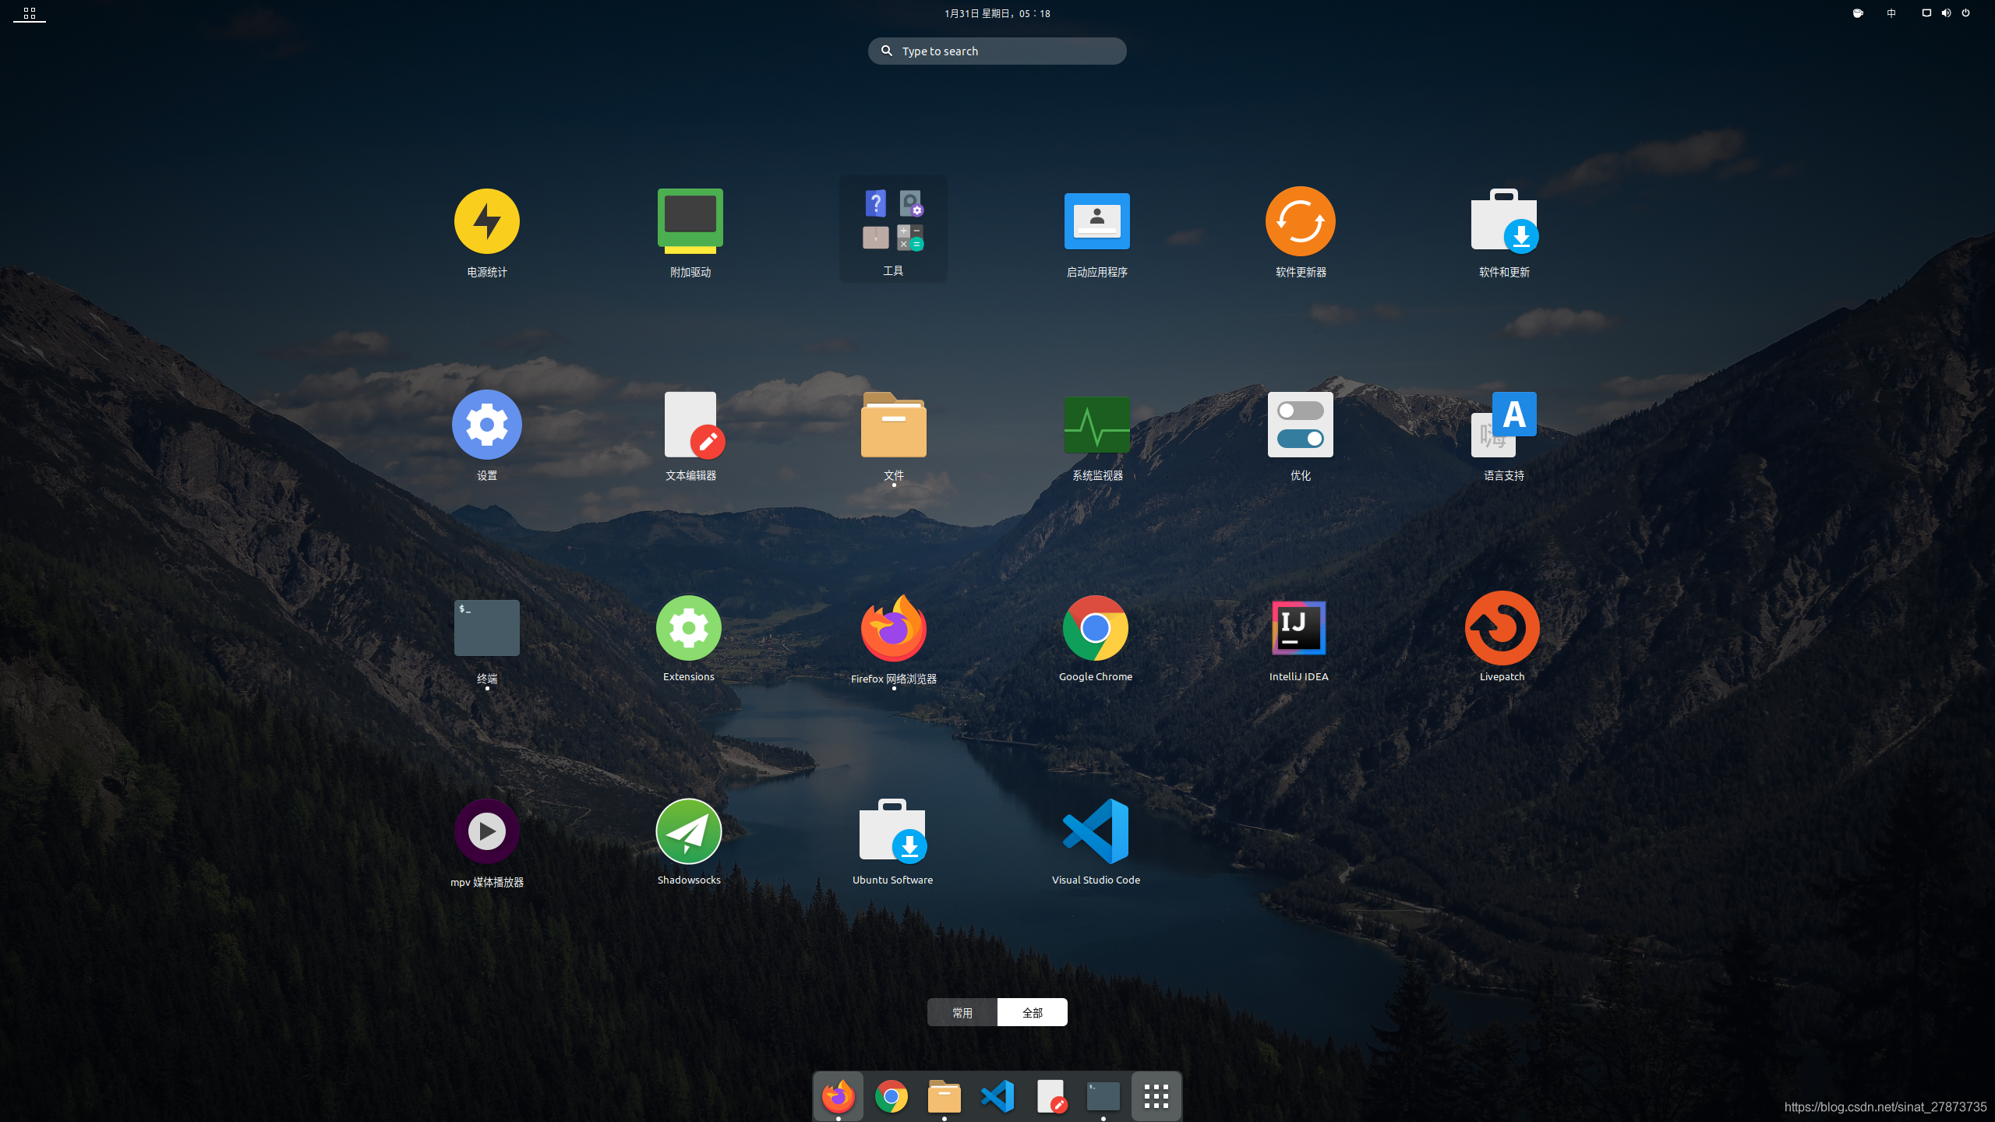Launch Google Chrome from app grid
The height and width of the screenshot is (1122, 1995).
click(1096, 639)
